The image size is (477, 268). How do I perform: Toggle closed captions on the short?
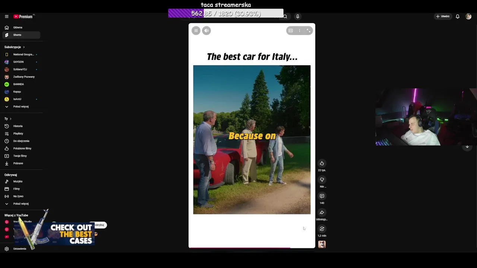pyautogui.click(x=291, y=31)
